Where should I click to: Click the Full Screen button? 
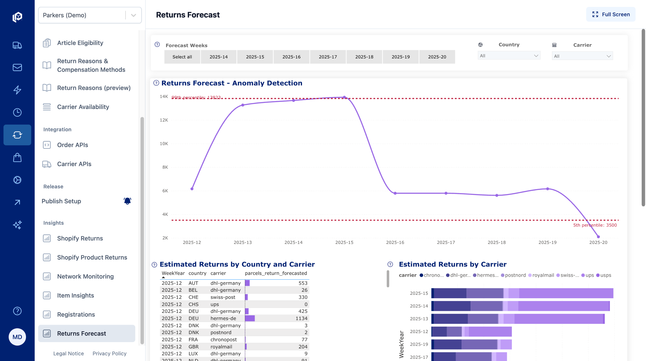point(611,14)
